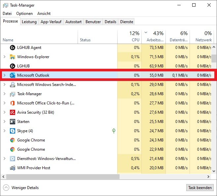The width and height of the screenshot is (217, 196).
Task: Sort by Netzwerk column header
Action: 202,37
